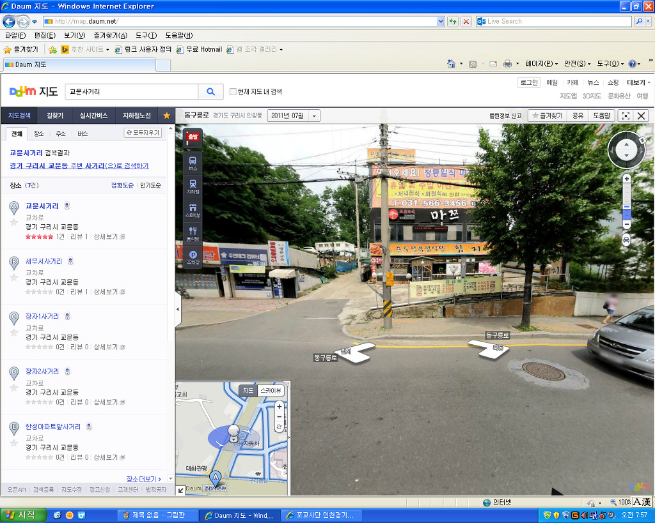655x523 pixels.
Task: Zoom out on the mini map
Action: [279, 416]
